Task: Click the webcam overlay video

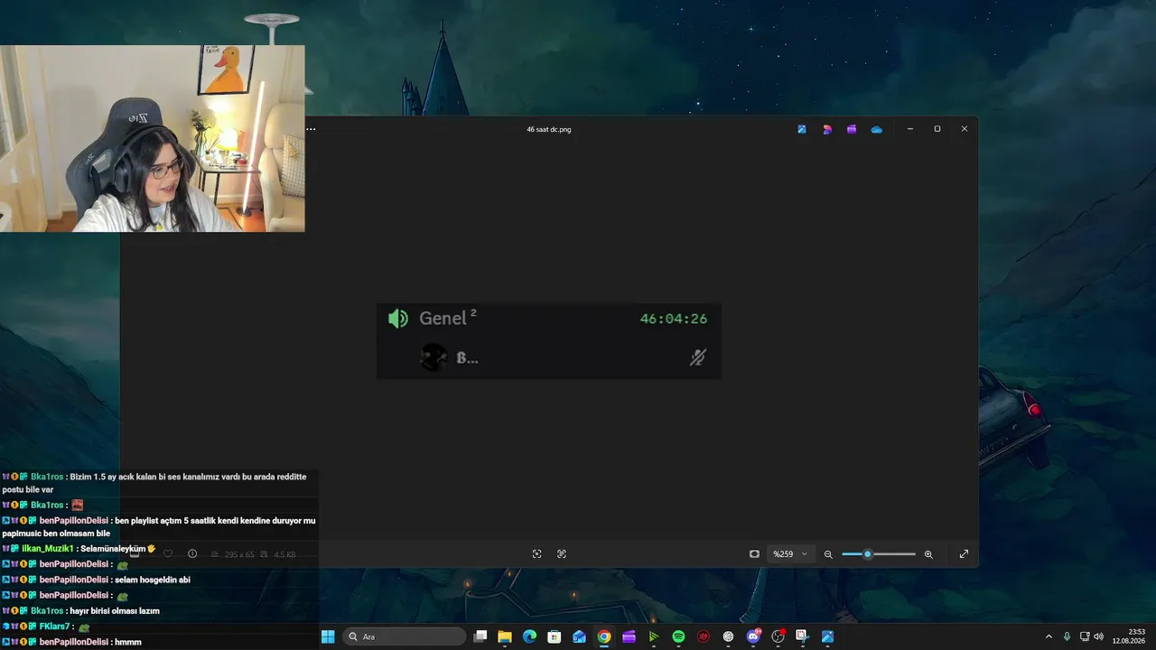Action: tap(153, 139)
